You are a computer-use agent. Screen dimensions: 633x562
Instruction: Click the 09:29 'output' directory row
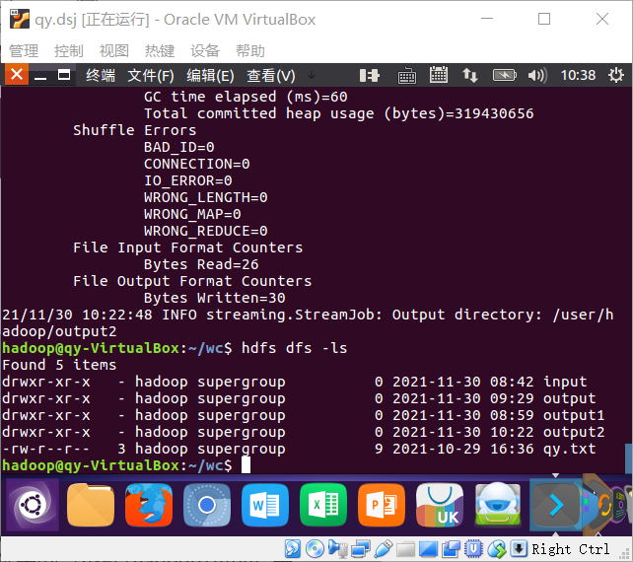[x=299, y=398]
